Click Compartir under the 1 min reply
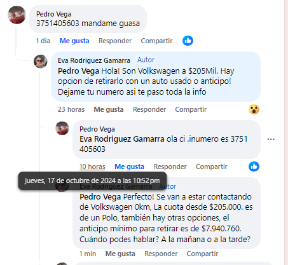 tap(202, 254)
